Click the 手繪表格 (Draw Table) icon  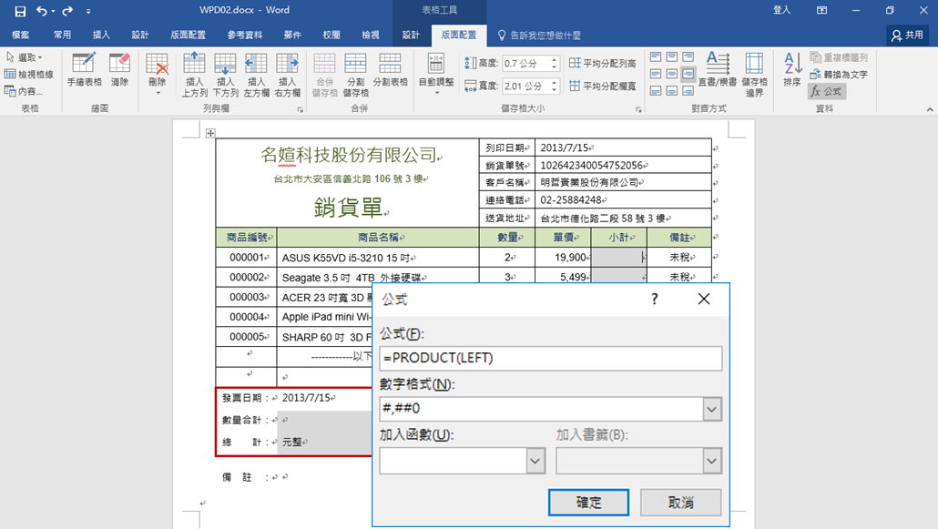84,69
